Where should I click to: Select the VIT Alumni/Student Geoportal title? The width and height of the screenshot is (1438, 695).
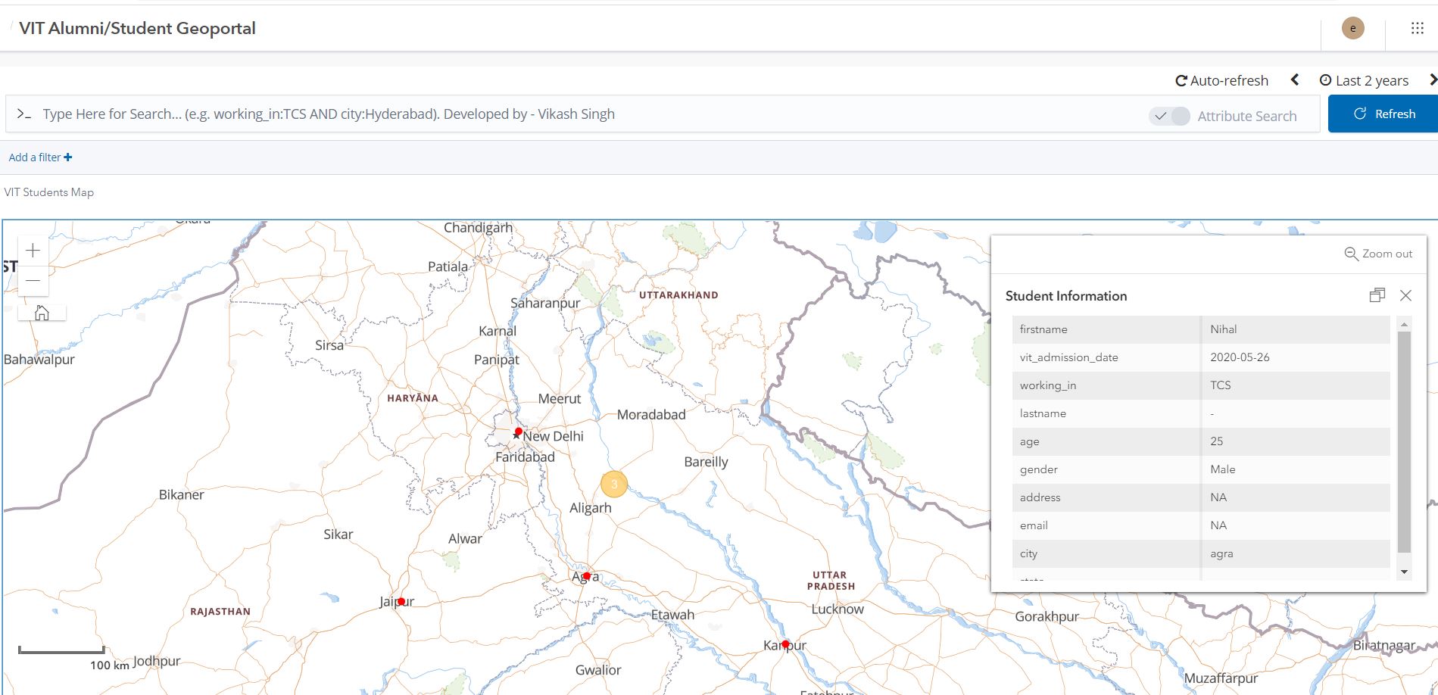click(x=139, y=28)
